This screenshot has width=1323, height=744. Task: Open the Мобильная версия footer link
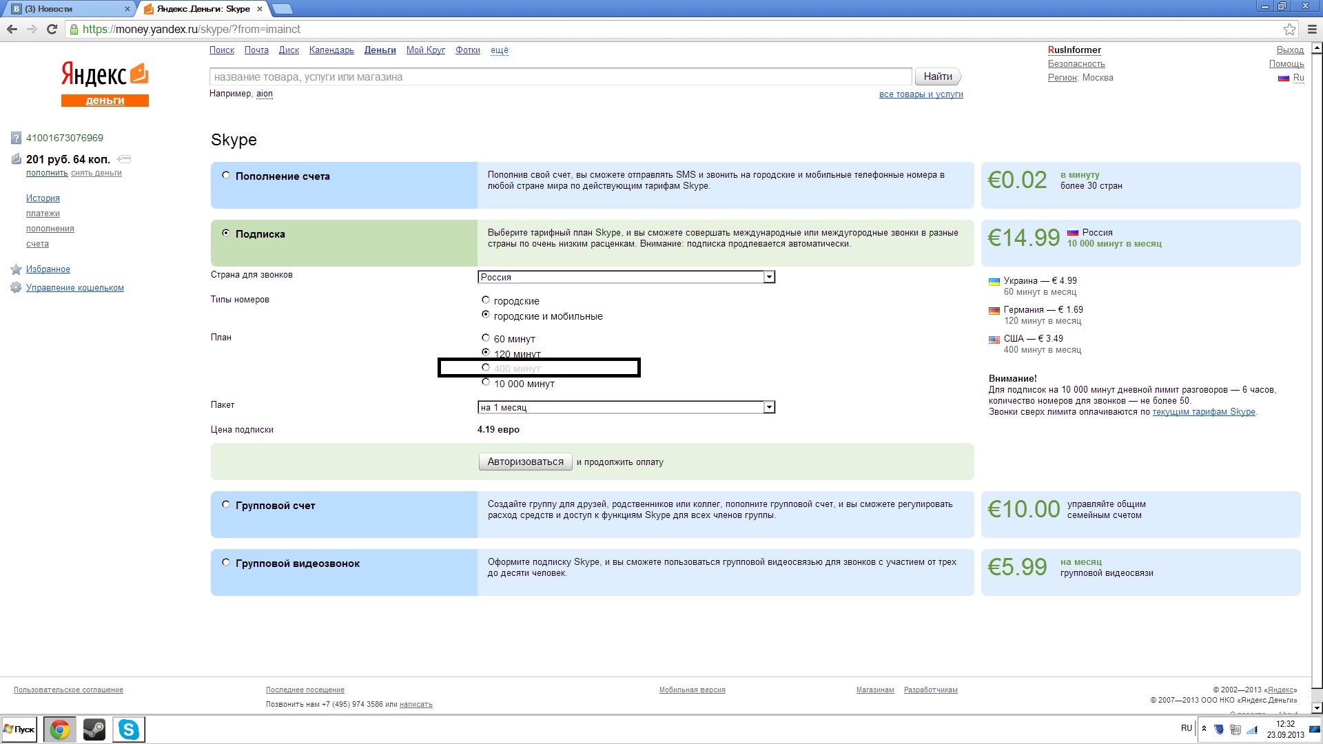(692, 690)
